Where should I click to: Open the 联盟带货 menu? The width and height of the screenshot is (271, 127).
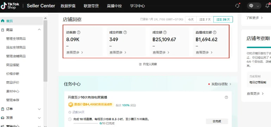[x=91, y=6]
